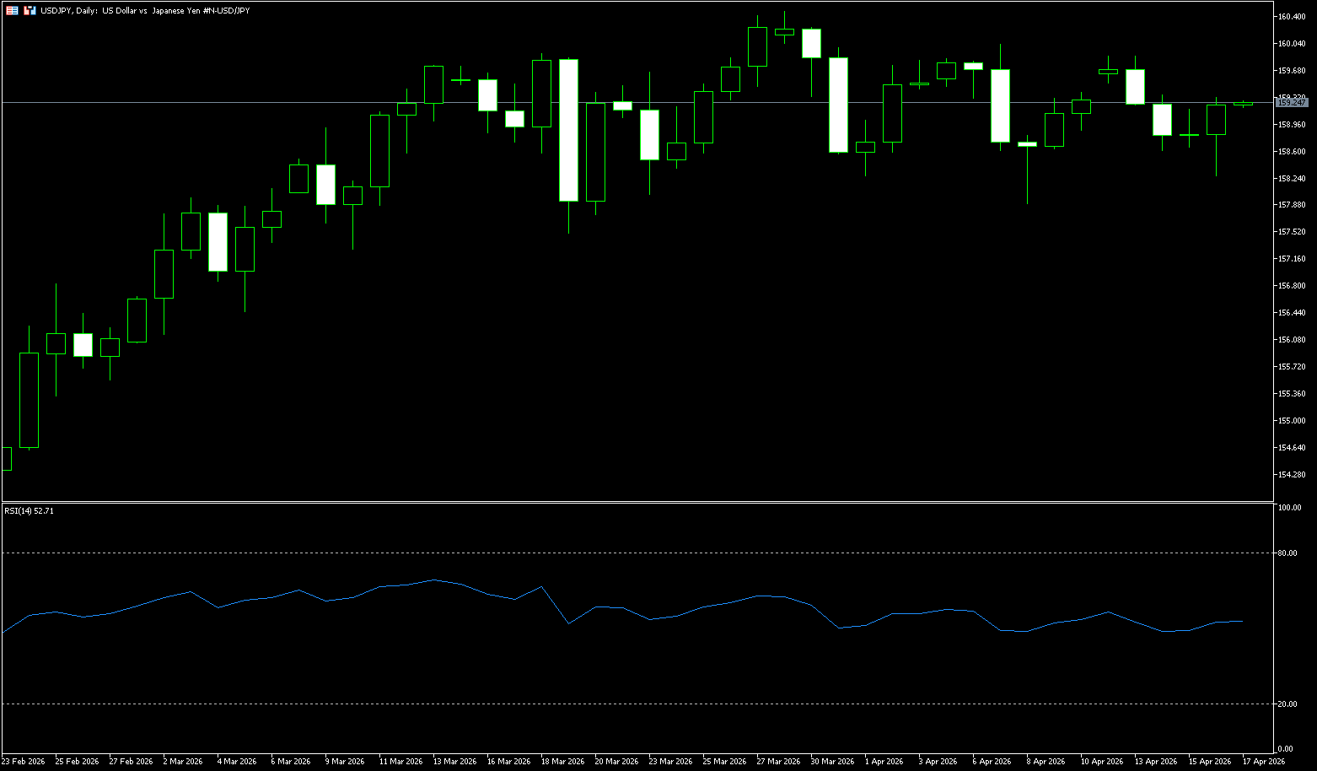
Task: Select the large white candle above 18 Mar
Action: point(568,130)
